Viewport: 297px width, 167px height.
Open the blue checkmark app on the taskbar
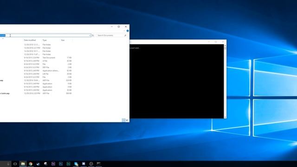click(x=38, y=164)
